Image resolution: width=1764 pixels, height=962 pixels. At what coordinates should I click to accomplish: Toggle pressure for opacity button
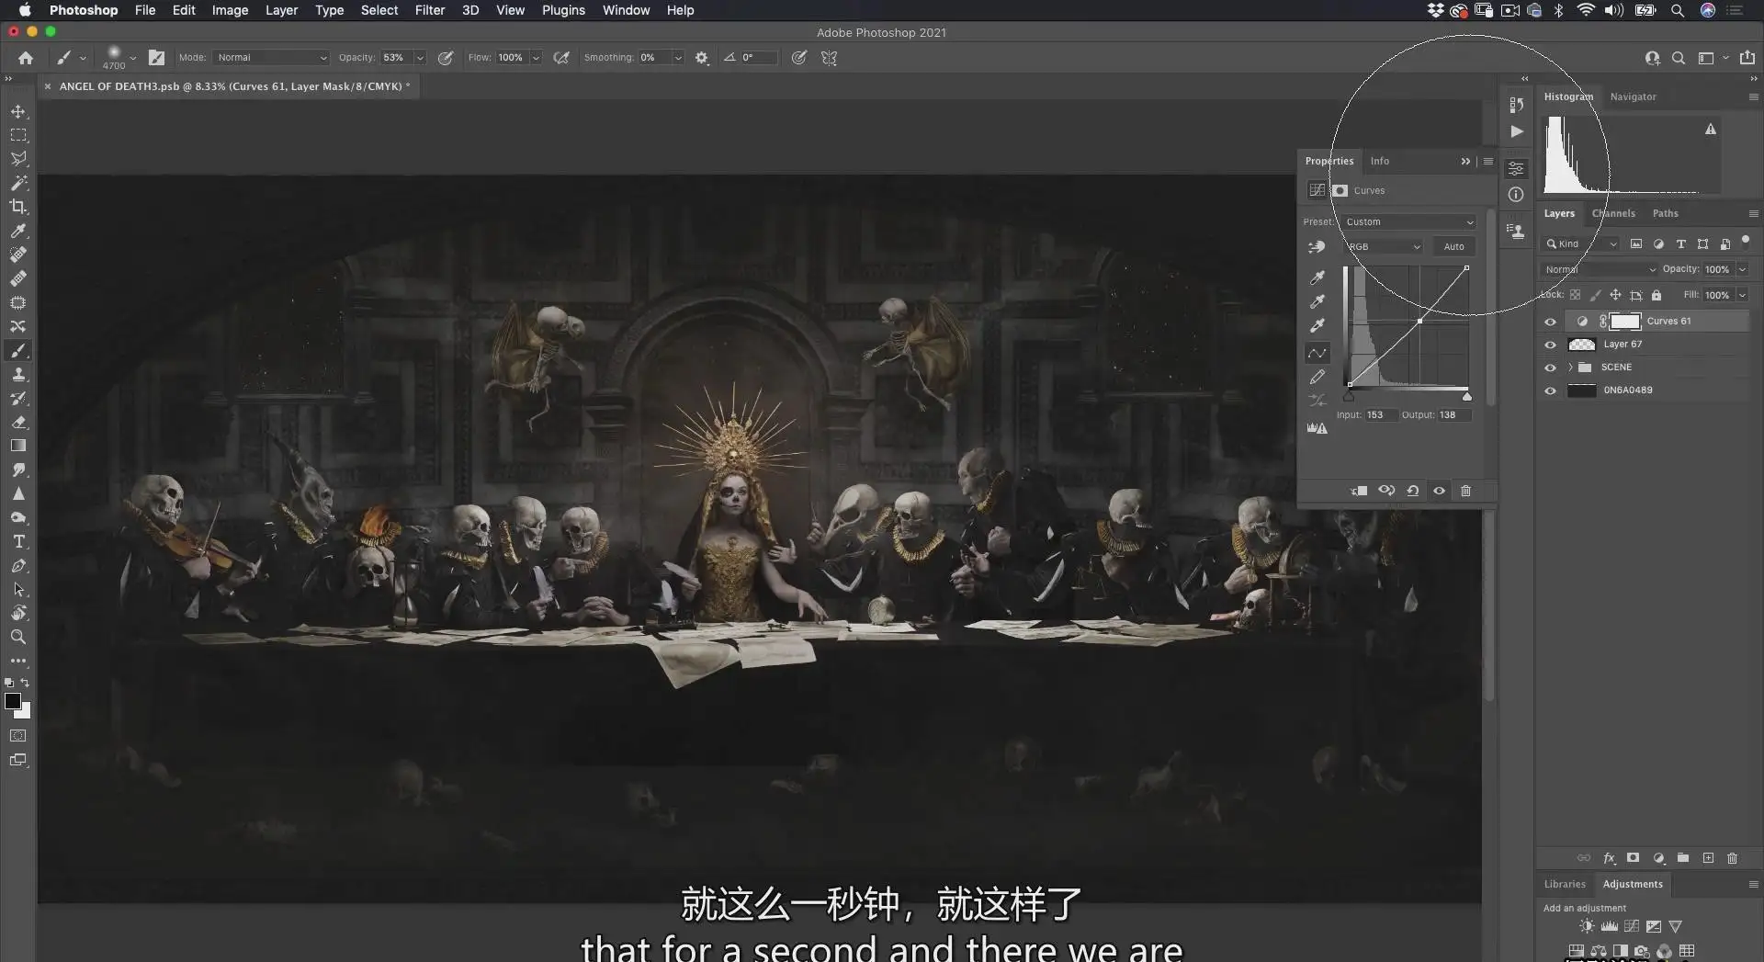[446, 57]
